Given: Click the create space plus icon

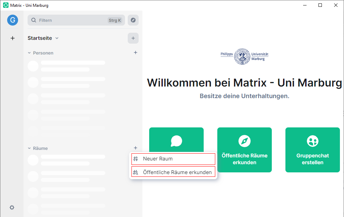Looking at the screenshot, I should [13, 38].
